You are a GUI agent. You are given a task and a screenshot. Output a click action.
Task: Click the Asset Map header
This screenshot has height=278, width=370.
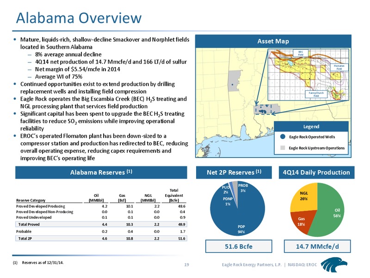[273, 41]
